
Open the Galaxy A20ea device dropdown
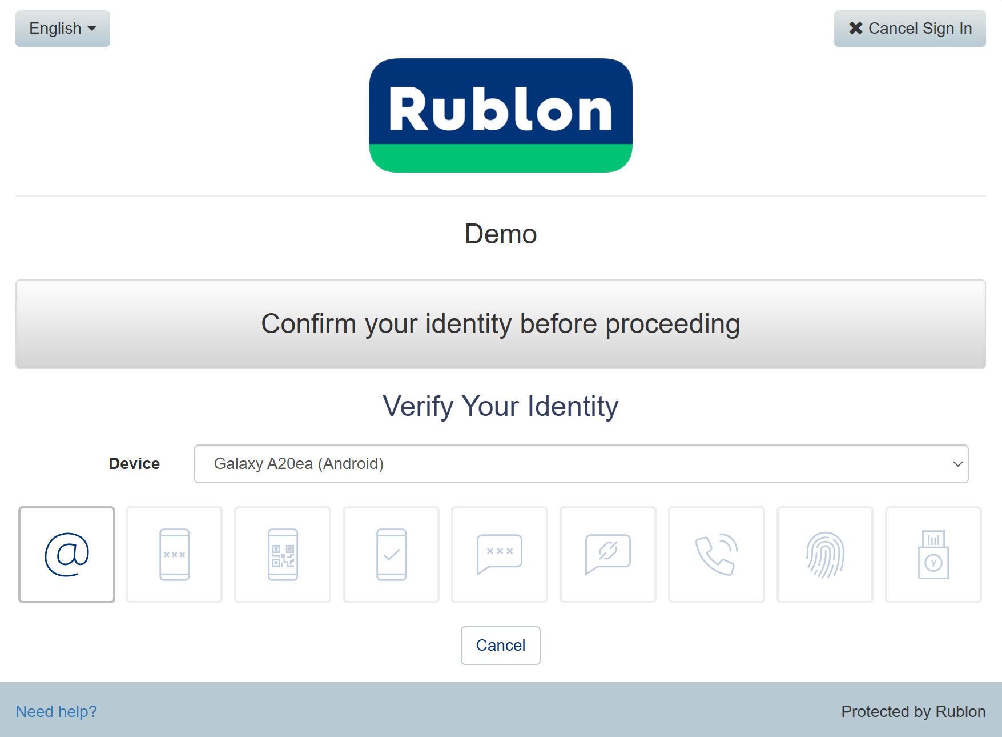(x=581, y=464)
